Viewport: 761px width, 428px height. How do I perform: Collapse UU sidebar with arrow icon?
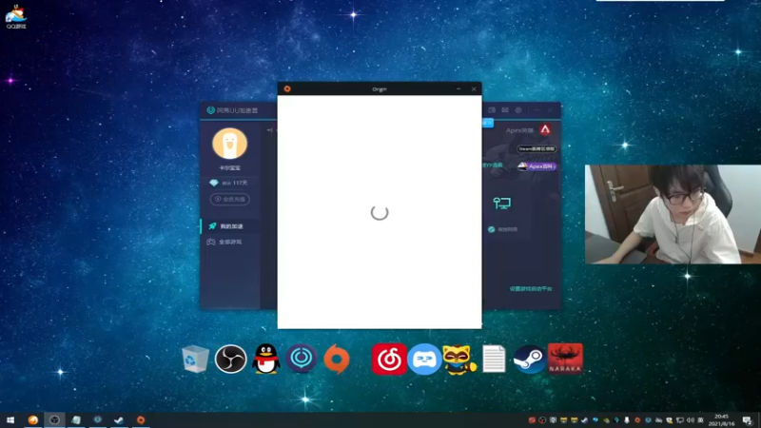tap(269, 130)
